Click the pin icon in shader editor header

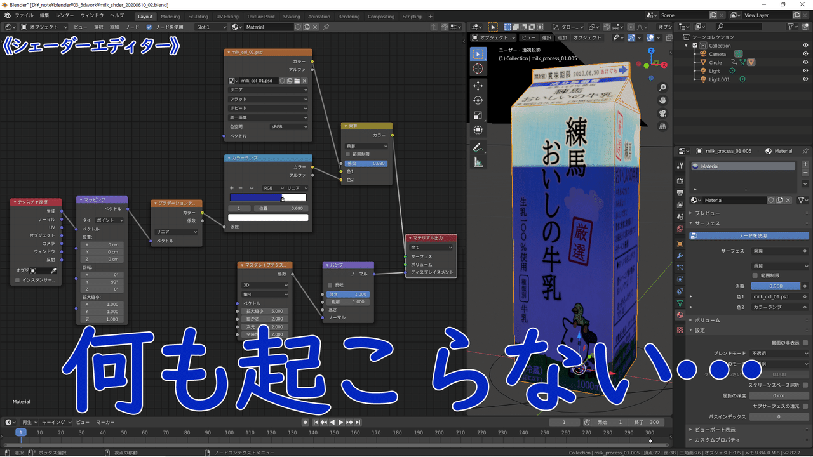click(x=326, y=27)
